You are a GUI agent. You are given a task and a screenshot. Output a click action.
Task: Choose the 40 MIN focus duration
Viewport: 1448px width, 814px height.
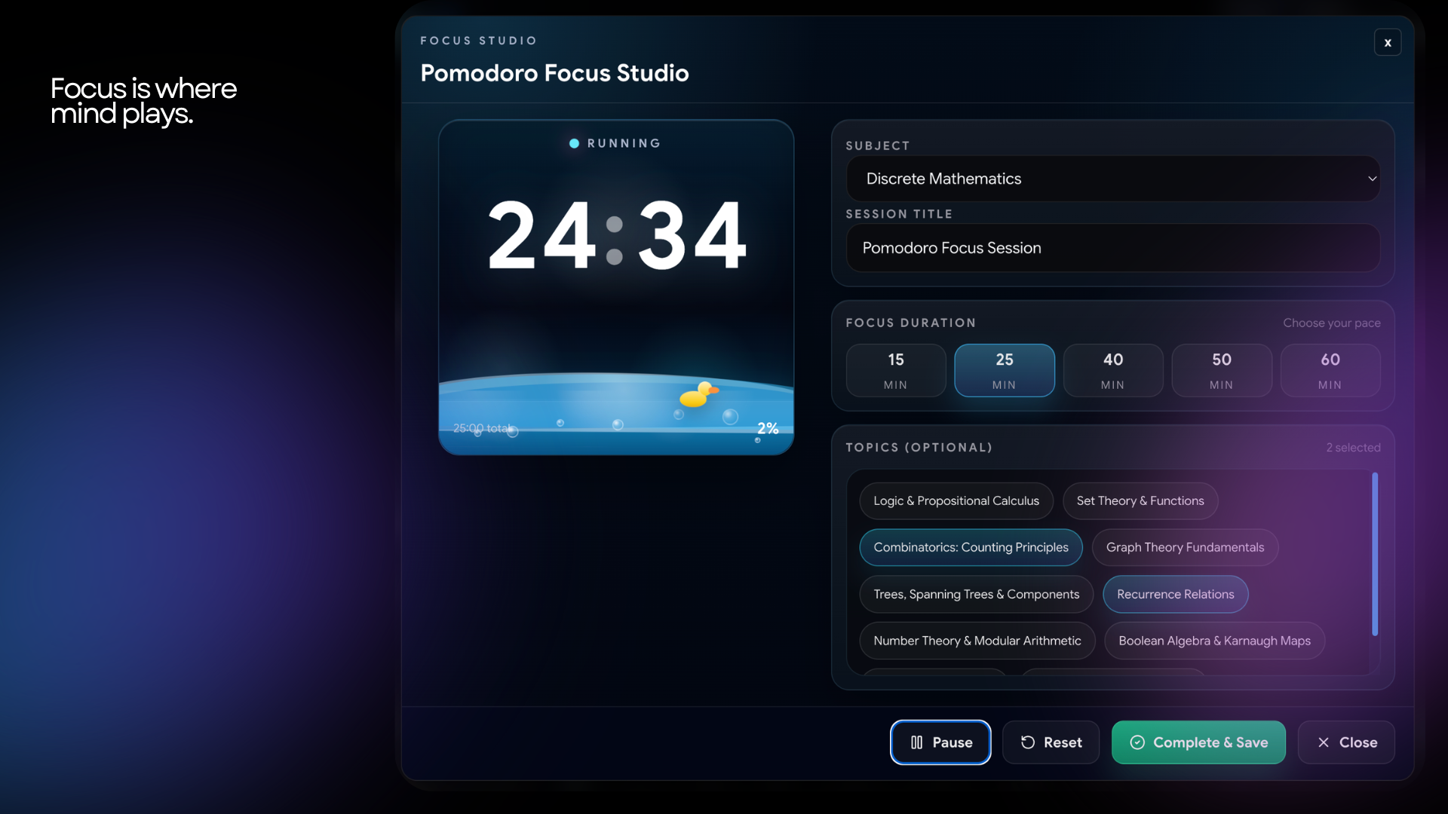[1112, 370]
